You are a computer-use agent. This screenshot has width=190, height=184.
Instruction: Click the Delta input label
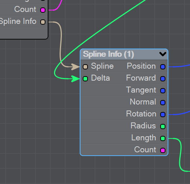coord(101,78)
